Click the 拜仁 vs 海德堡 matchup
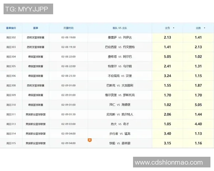Screen dimensions: 214x171 coord(120,105)
